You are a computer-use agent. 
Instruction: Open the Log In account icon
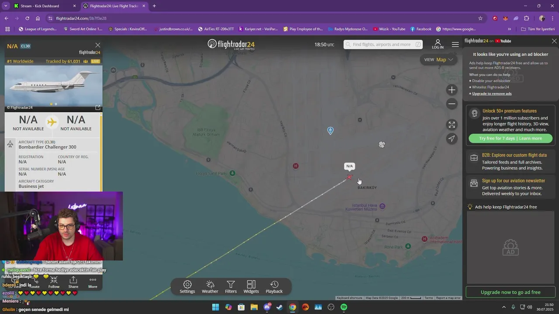(x=438, y=44)
